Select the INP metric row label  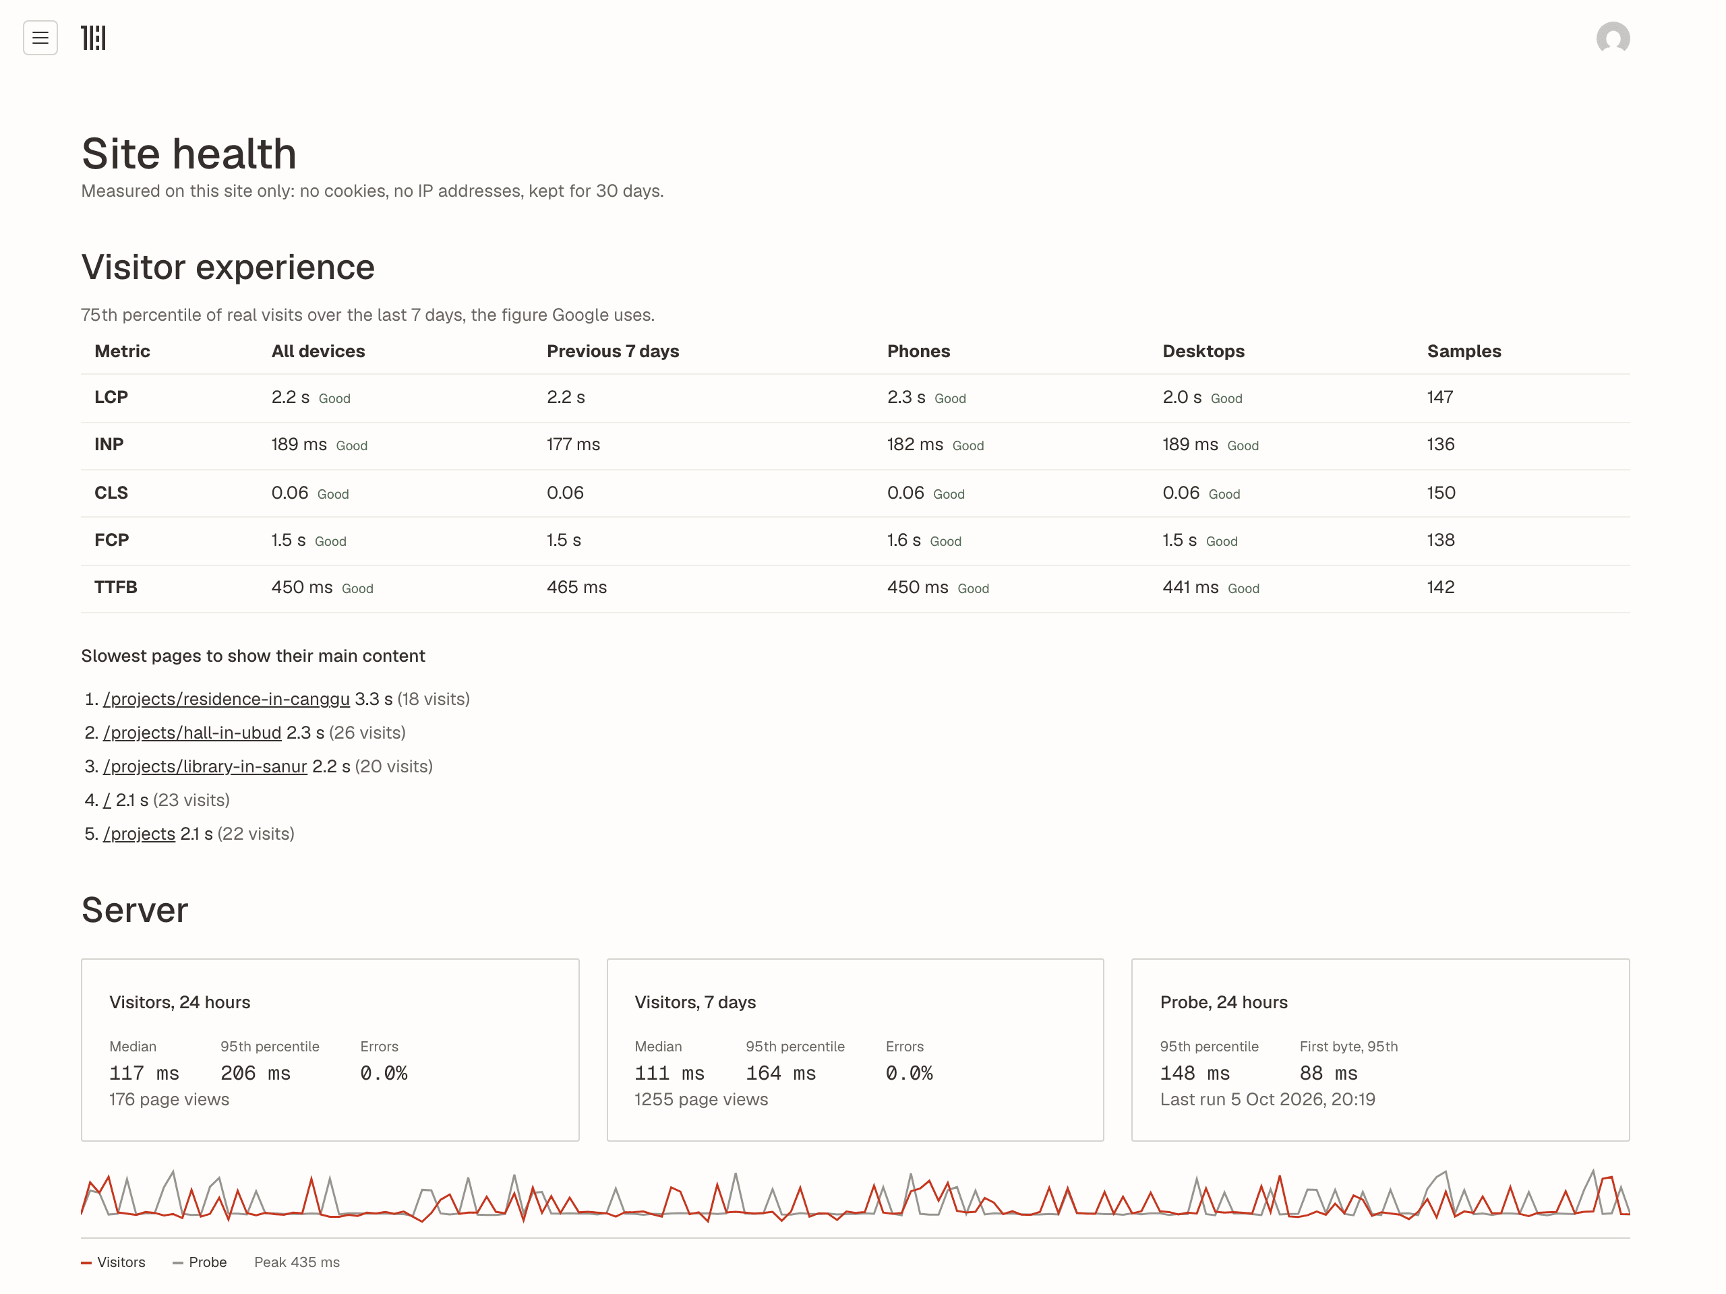click(x=109, y=445)
